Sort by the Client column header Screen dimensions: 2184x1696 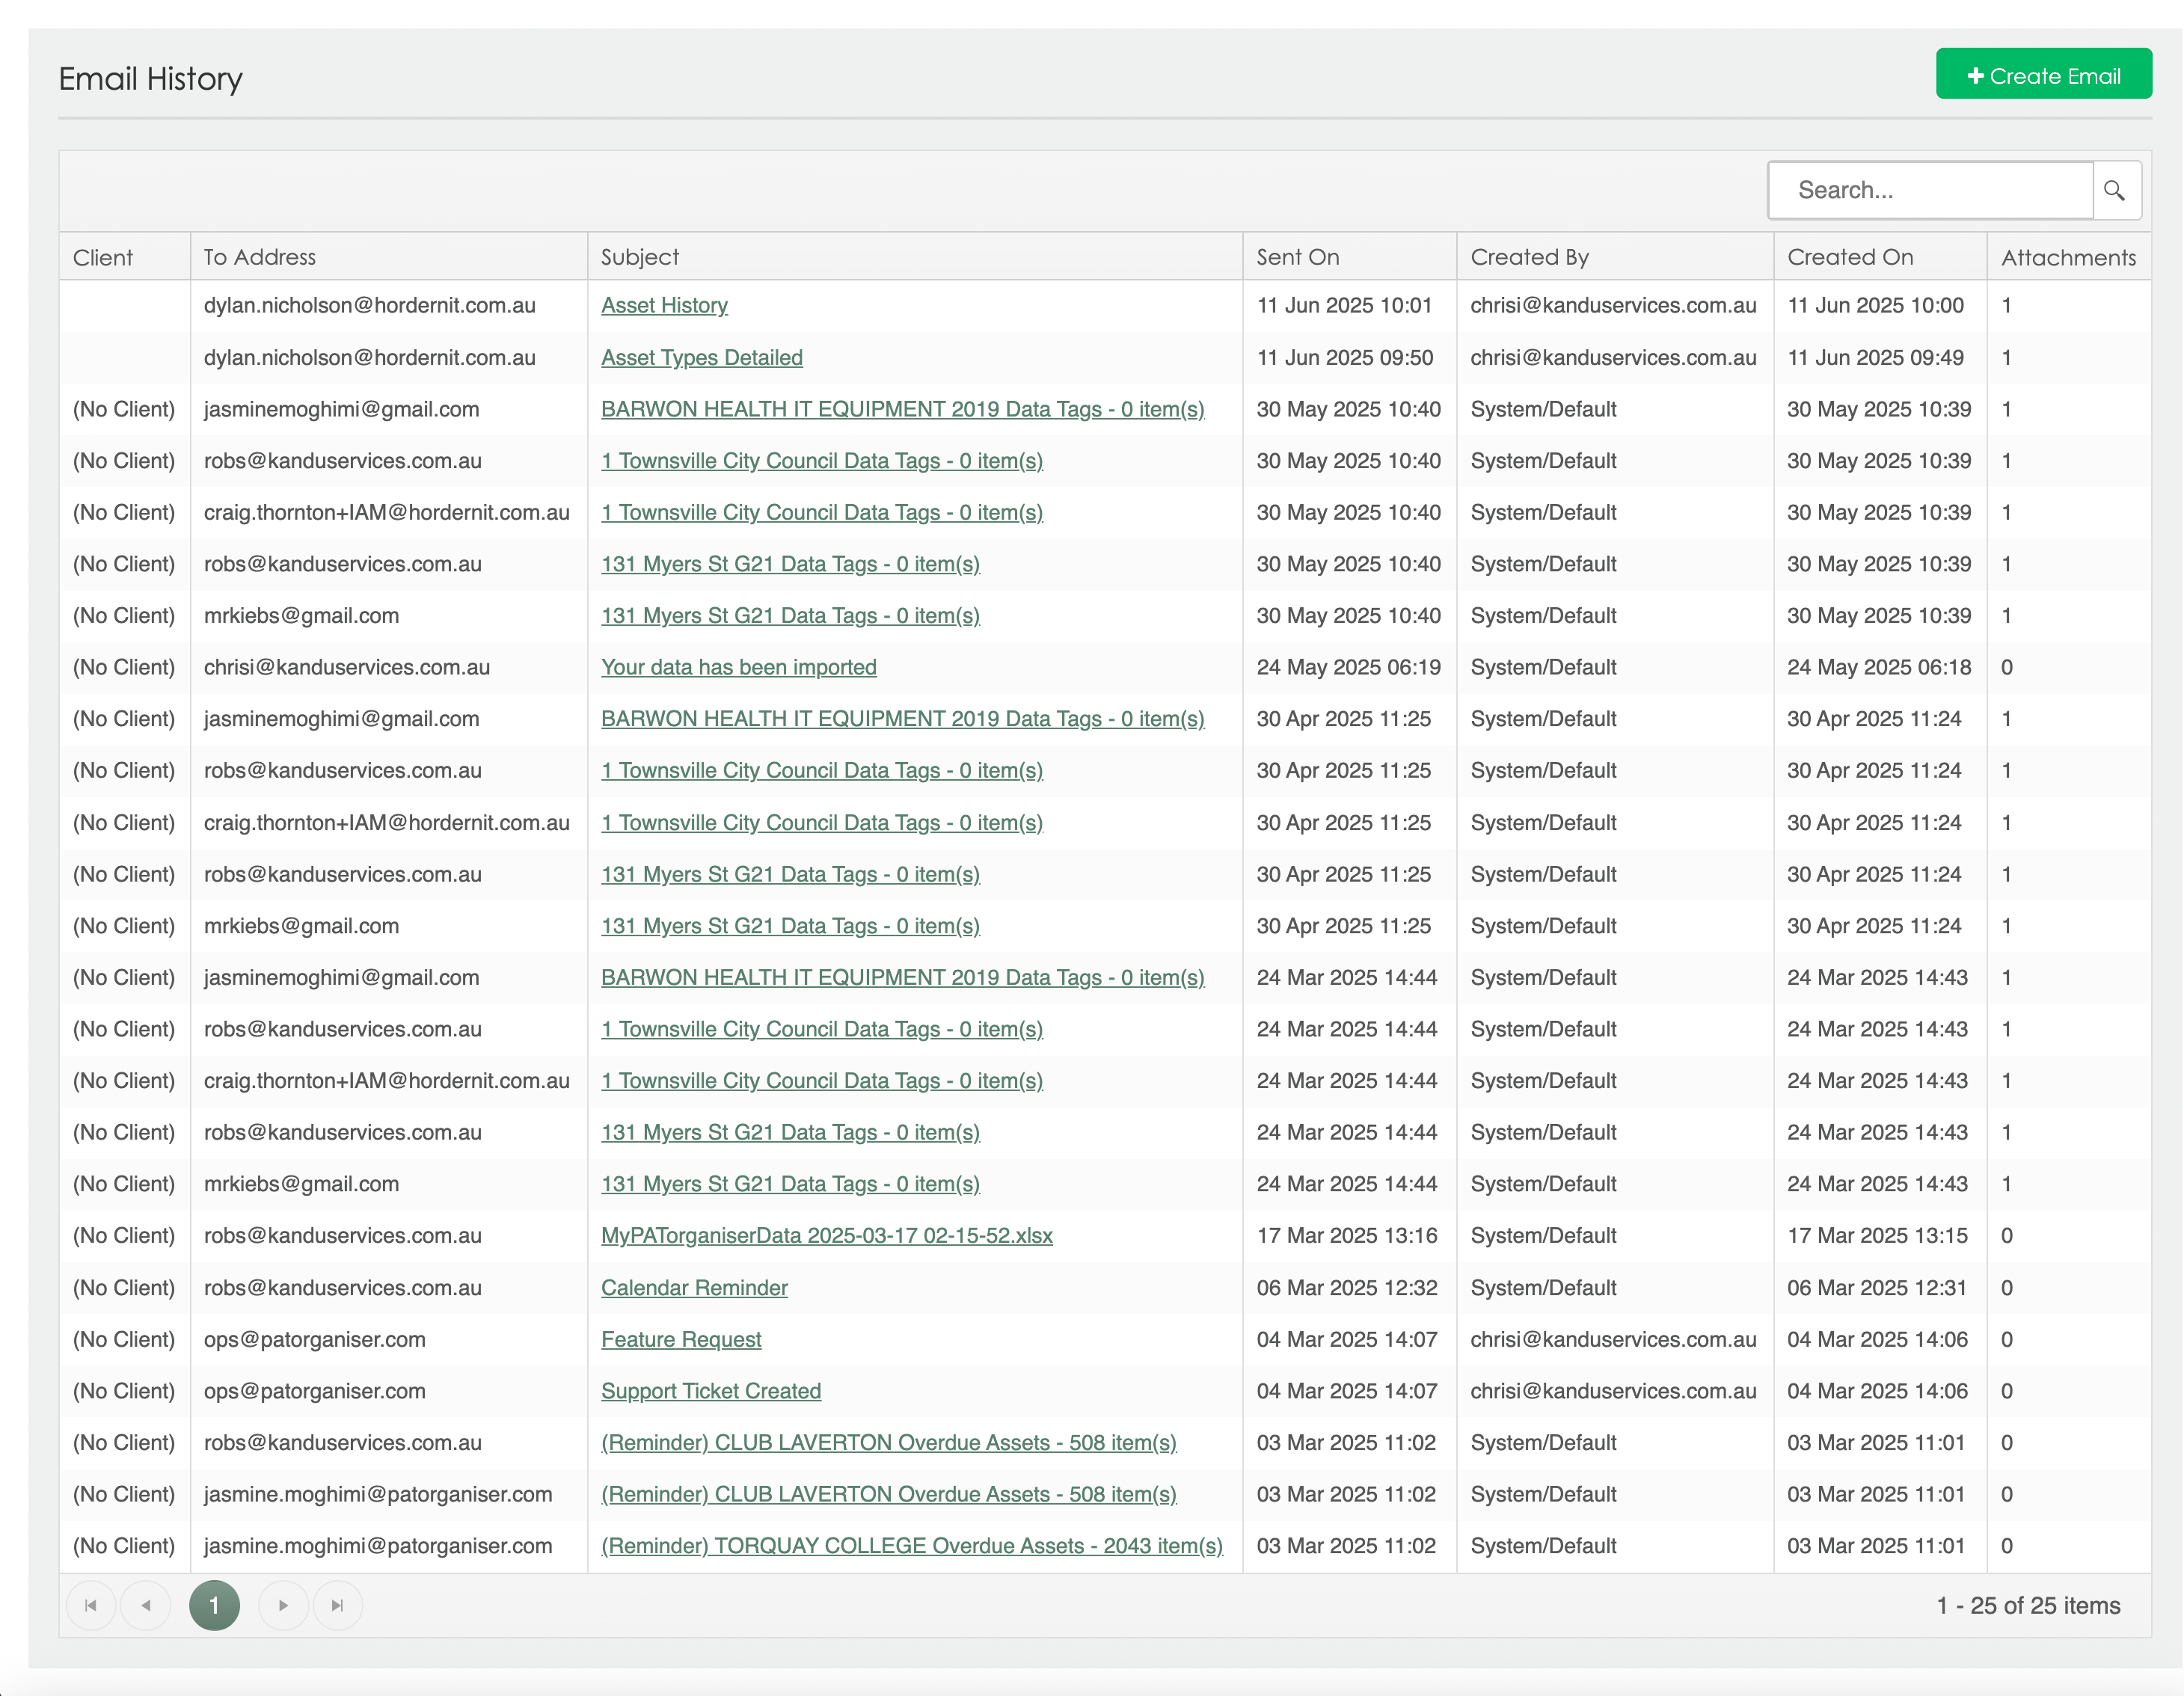point(103,257)
